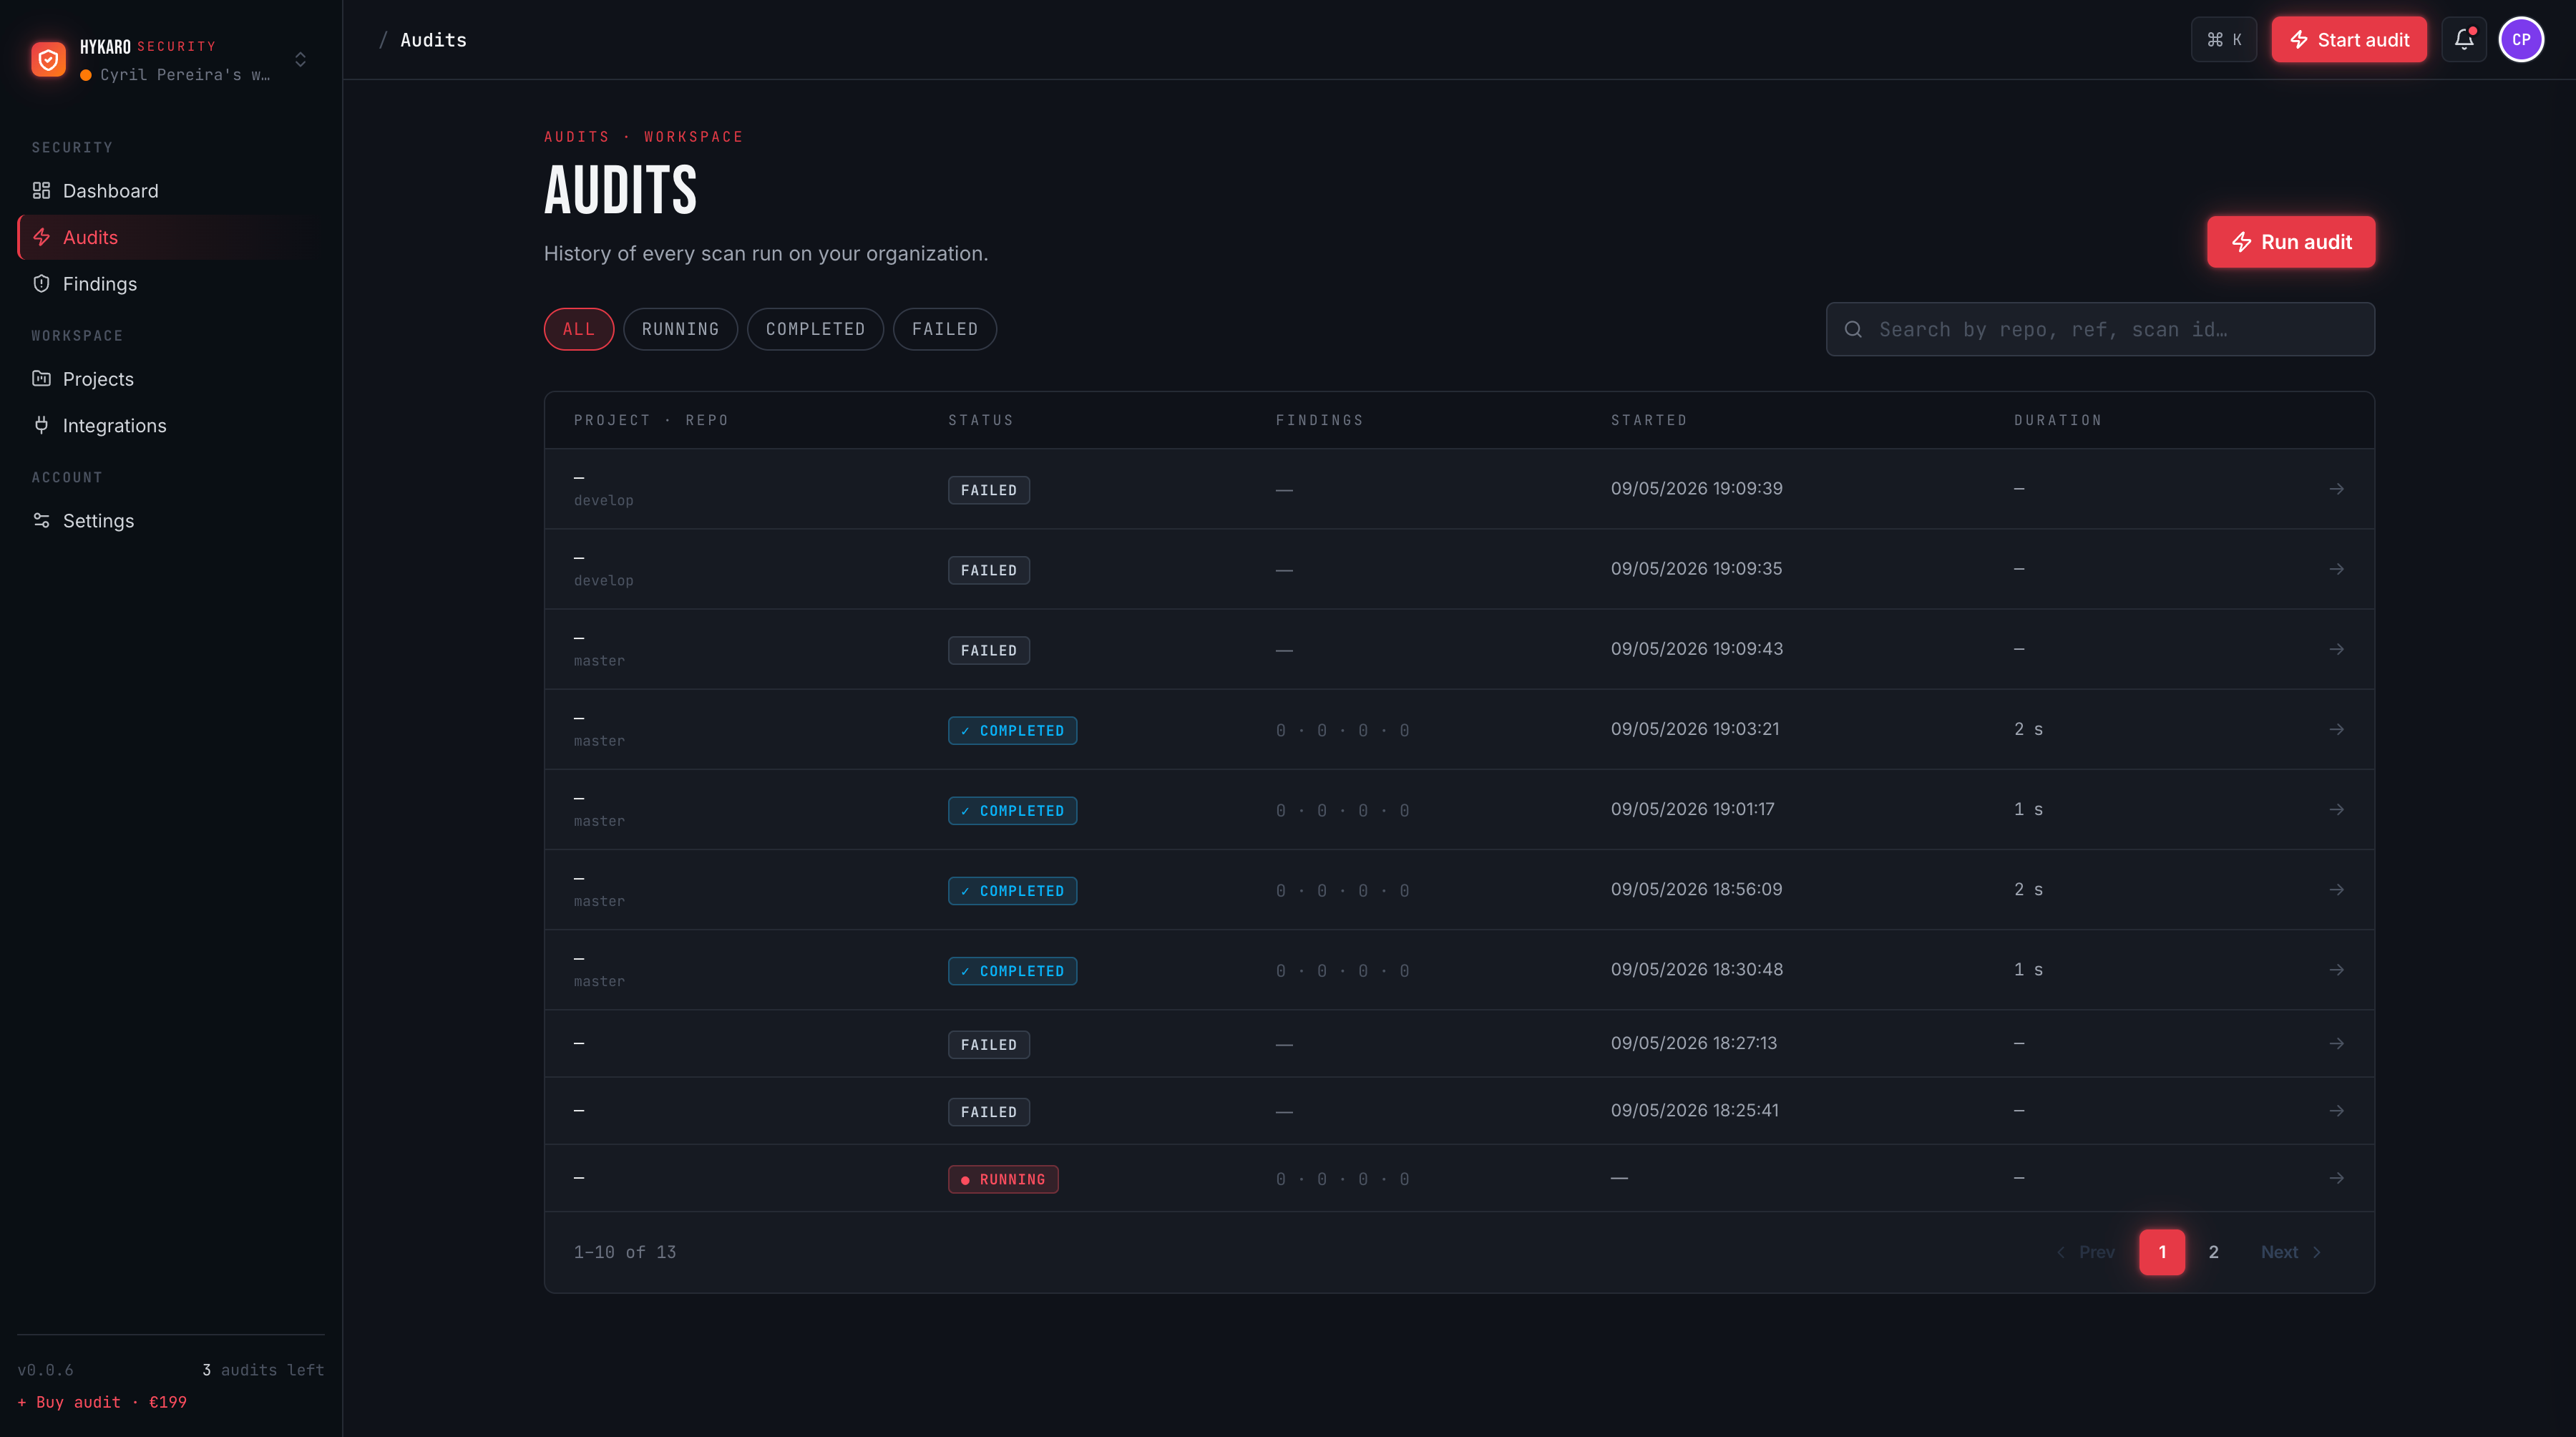Open the Integrations menu item
Image resolution: width=2576 pixels, height=1437 pixels.
tap(171, 425)
